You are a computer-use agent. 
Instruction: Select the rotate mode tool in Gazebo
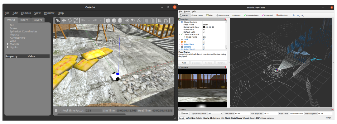[70, 21]
